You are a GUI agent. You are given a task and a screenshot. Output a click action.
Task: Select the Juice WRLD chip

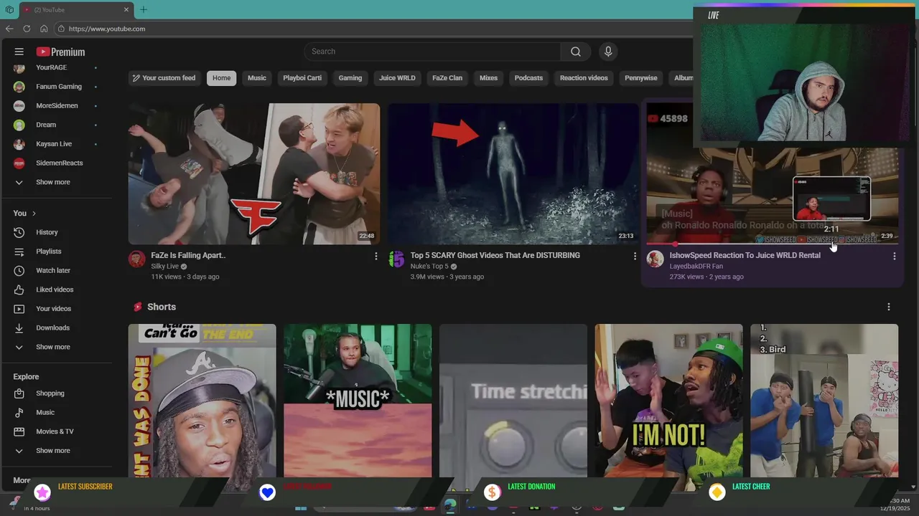pyautogui.click(x=397, y=78)
